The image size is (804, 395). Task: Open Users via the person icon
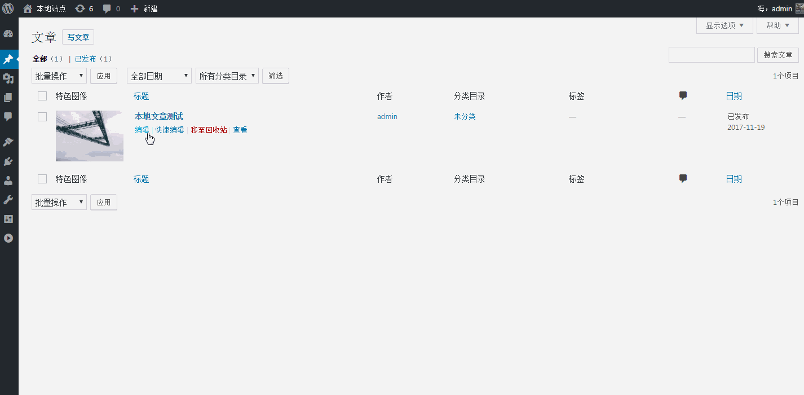[9, 180]
